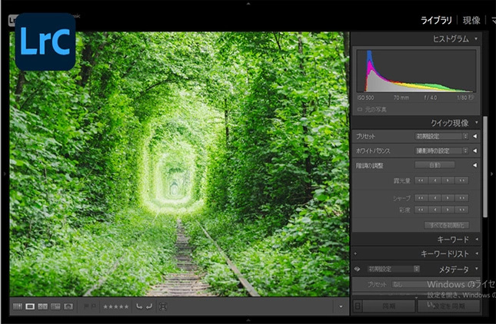
Task: Click the 70 mm focal length text
Action: [401, 98]
